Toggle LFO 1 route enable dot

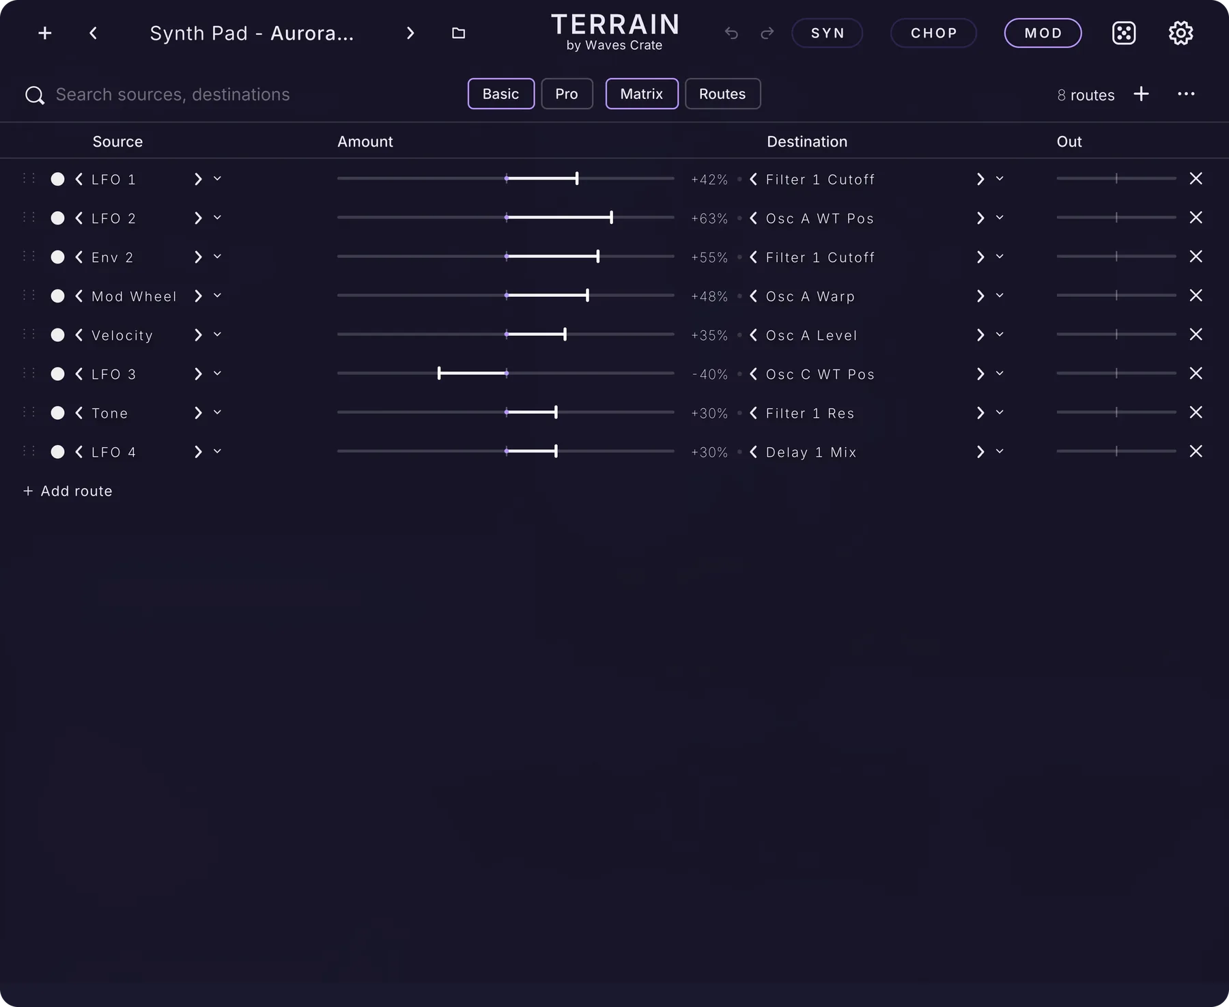point(58,179)
